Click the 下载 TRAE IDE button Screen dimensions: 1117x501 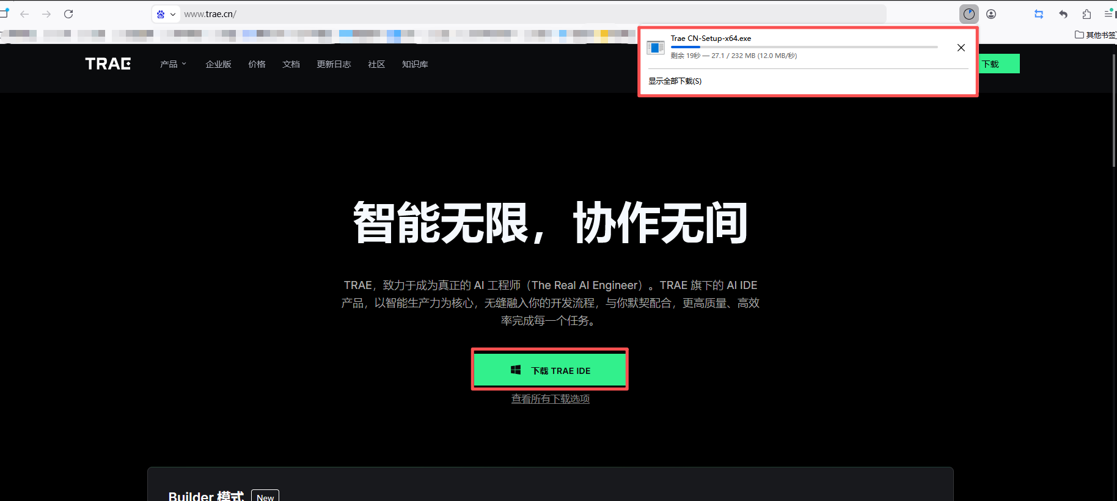pos(550,370)
